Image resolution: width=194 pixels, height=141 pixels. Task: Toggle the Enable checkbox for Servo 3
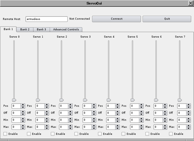click(76, 134)
